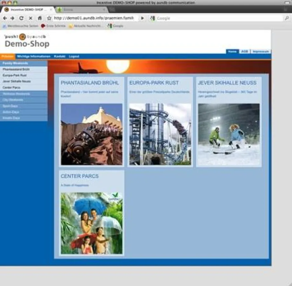Open the Wichtige Informationen menu item
The width and height of the screenshot is (292, 286).
[x=34, y=57]
